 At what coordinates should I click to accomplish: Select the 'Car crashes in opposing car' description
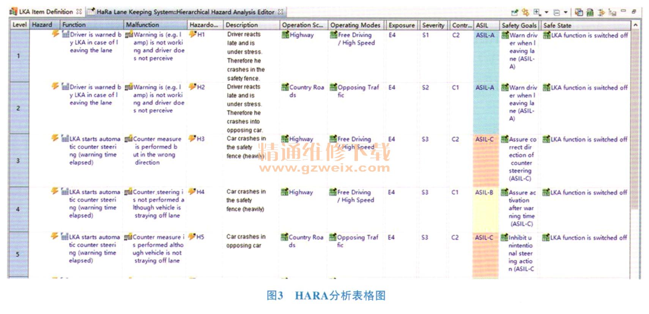(246, 241)
